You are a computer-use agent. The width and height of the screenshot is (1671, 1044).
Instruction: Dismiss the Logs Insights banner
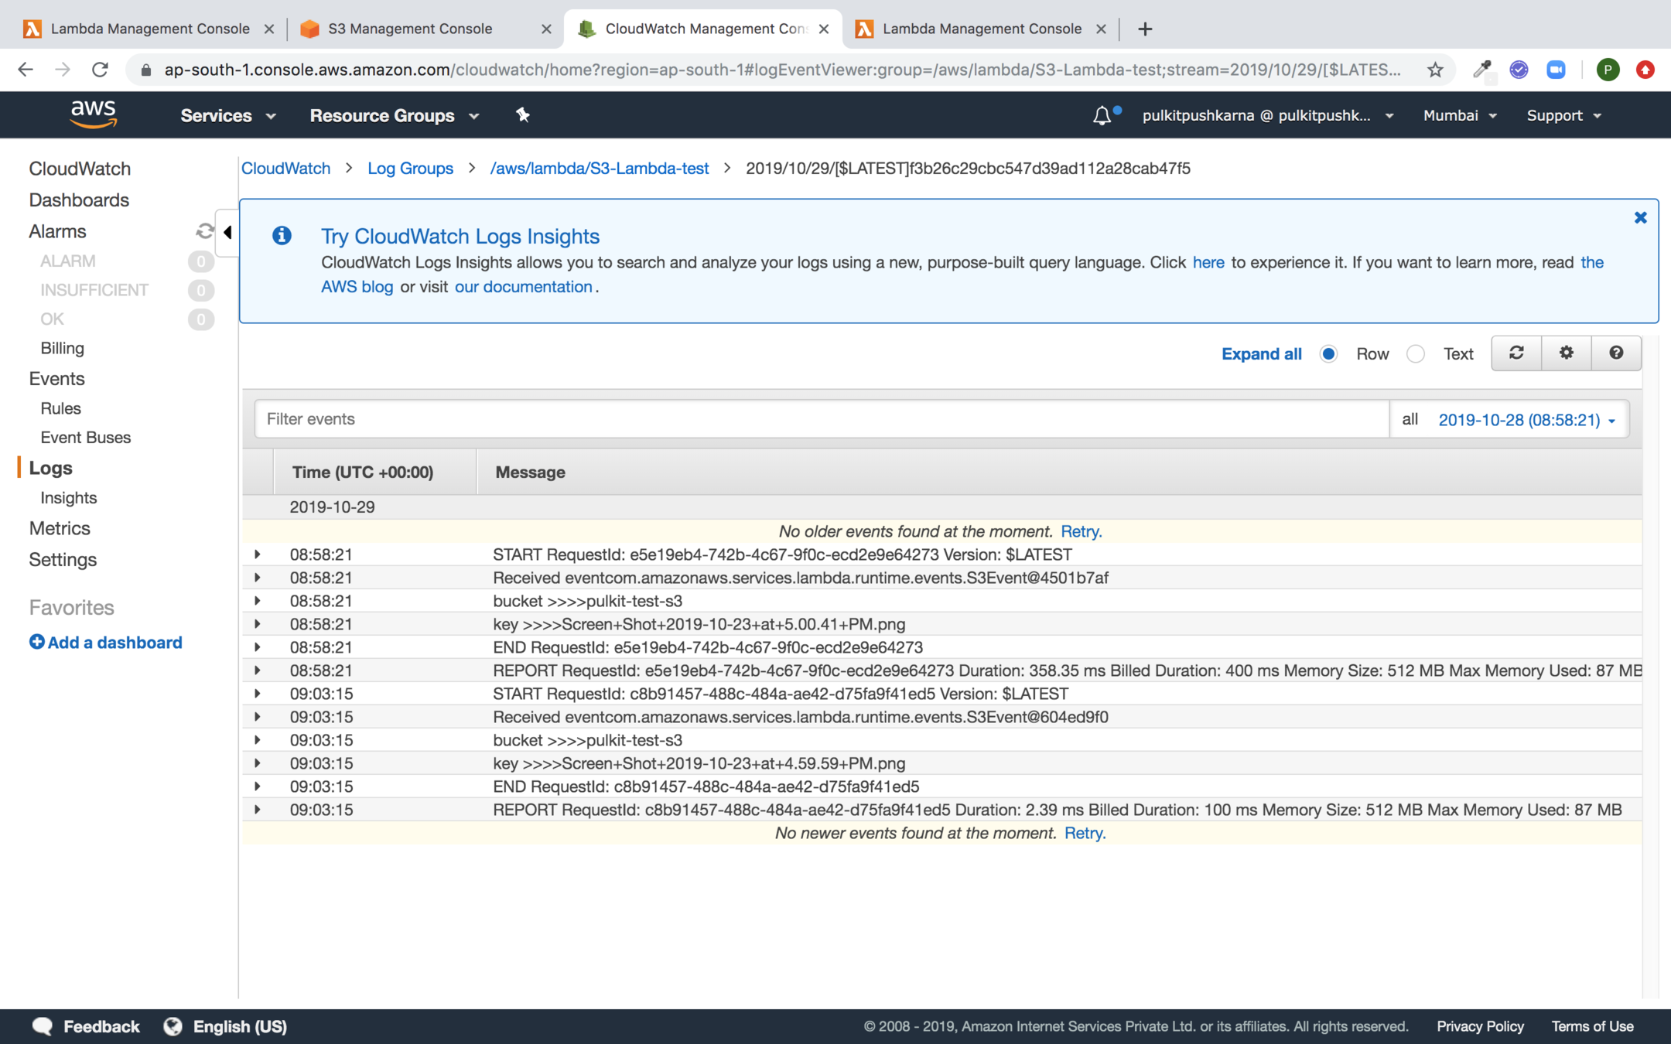click(x=1640, y=218)
